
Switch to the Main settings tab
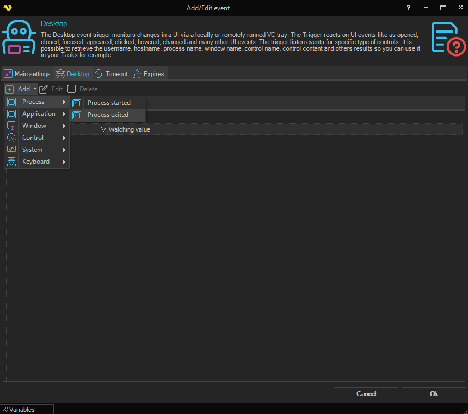[x=27, y=74]
